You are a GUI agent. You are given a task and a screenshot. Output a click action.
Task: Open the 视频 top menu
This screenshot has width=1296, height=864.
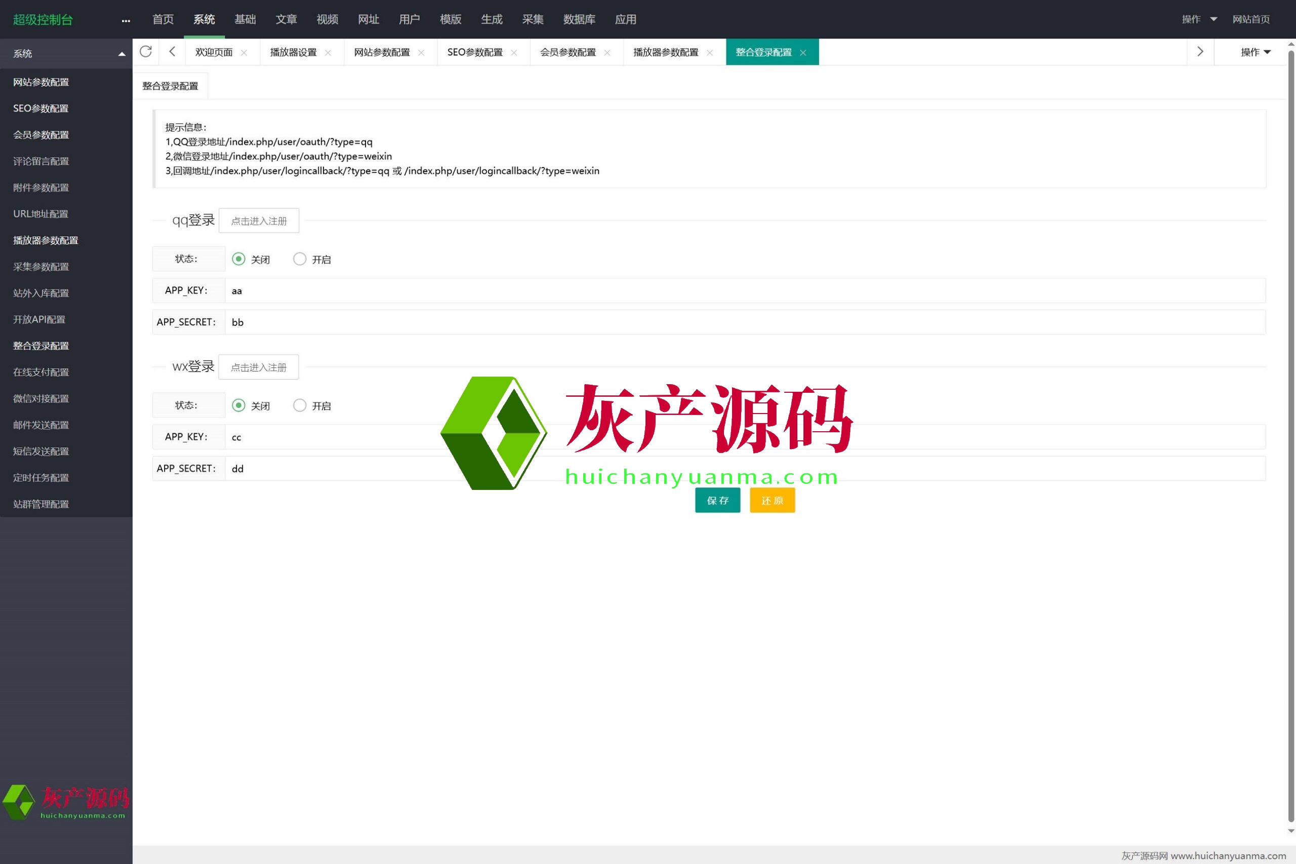pos(328,19)
